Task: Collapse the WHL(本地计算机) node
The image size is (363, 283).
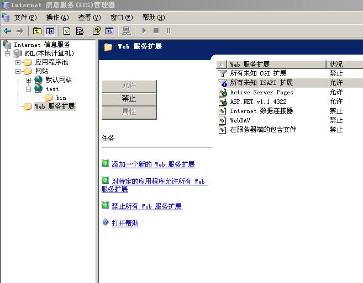Action: pos(8,54)
